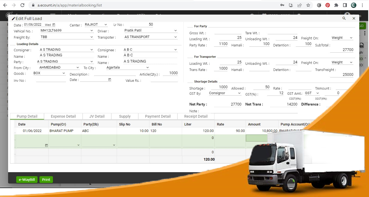Click the Ecount extension icon in the browser toolbar

(x=353, y=5)
